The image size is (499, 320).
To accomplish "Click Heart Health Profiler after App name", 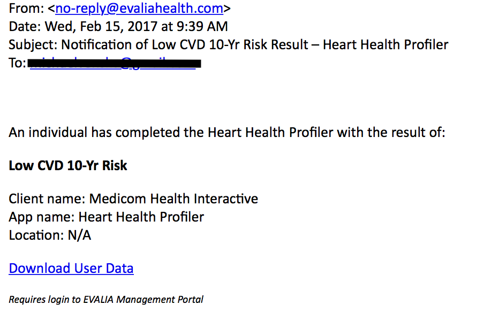I will (x=141, y=217).
